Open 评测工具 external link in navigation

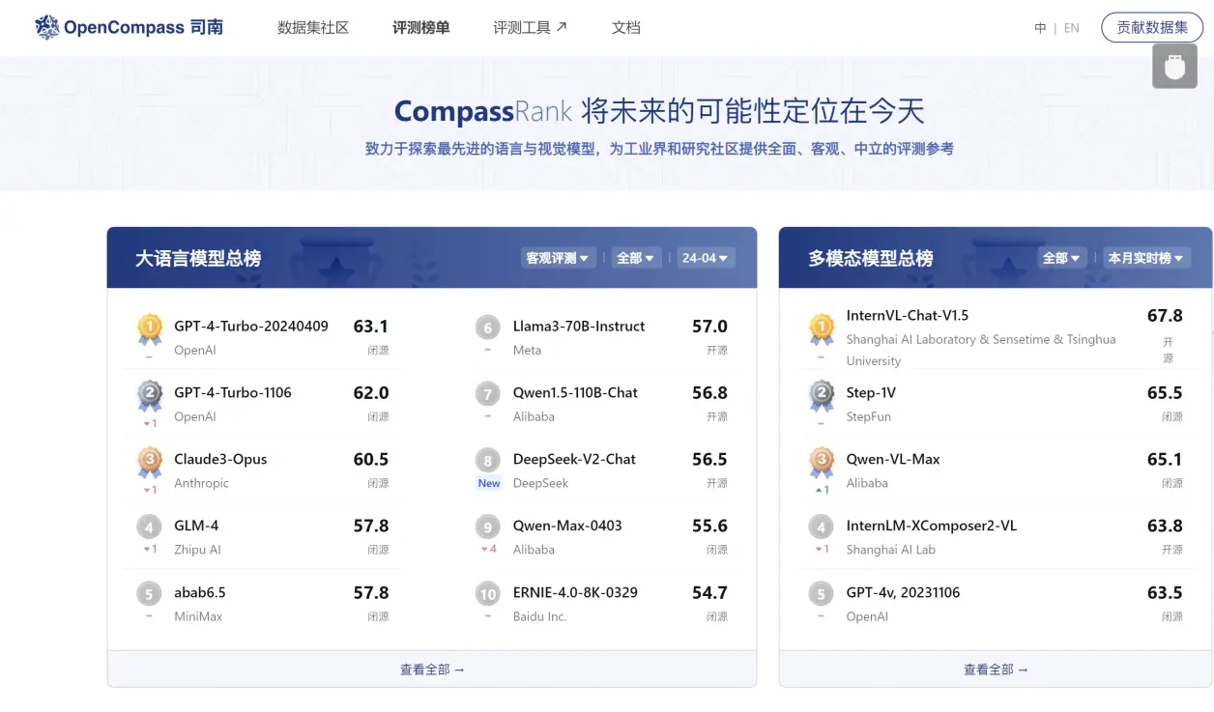[531, 28]
